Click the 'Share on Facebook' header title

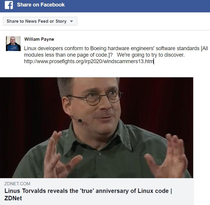tap(41, 5)
